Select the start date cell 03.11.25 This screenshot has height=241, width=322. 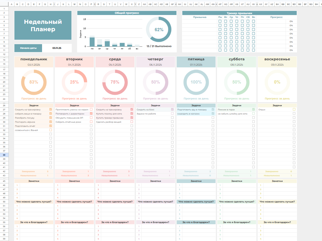pos(57,48)
